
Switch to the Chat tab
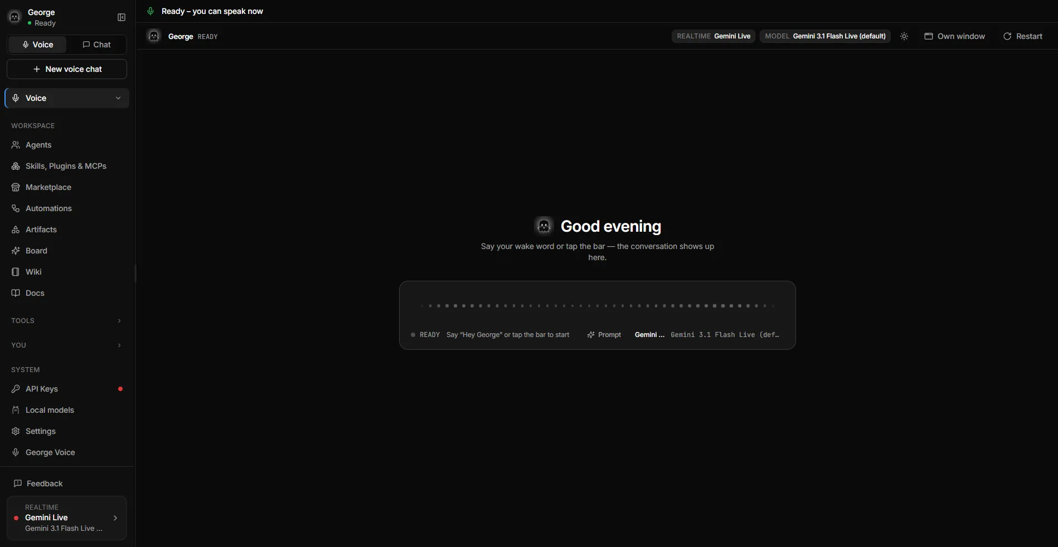96,45
